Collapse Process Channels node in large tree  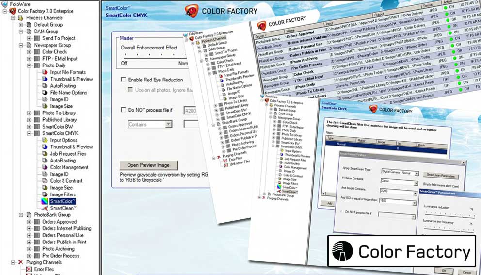pos(13,18)
